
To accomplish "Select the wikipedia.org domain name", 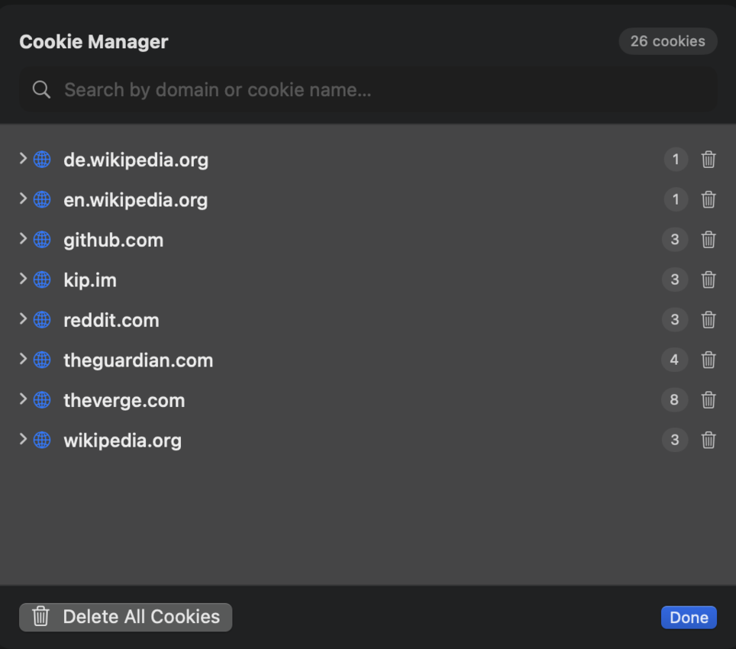I will point(122,441).
